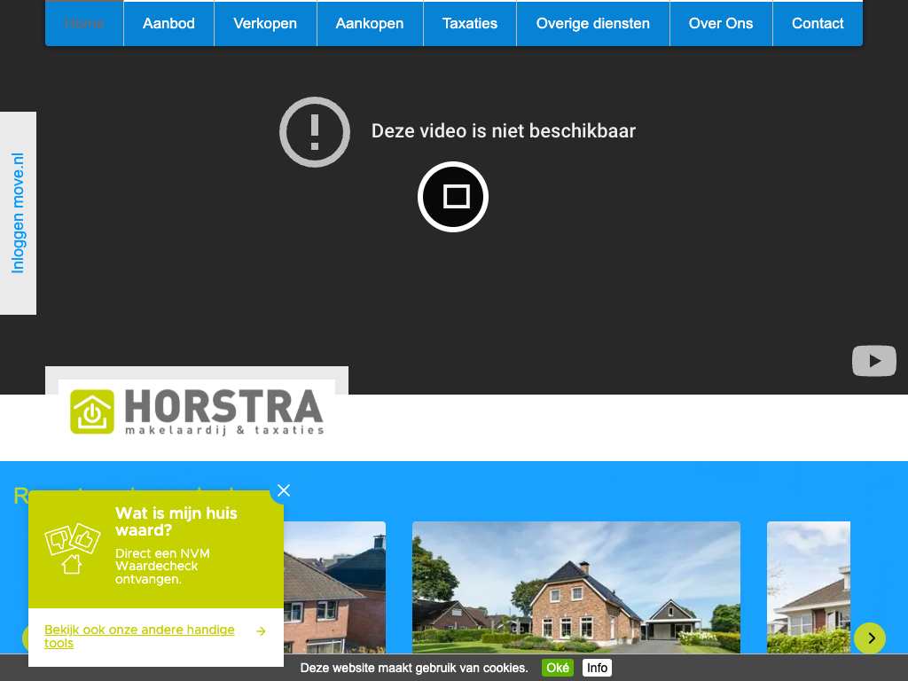Click the thumbs up/down house icon
This screenshot has height=681, width=908.
[73, 549]
